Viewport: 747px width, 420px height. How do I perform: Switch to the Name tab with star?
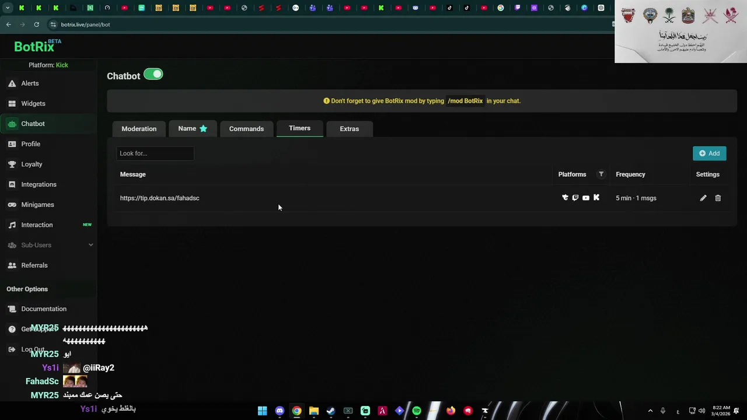coord(193,129)
